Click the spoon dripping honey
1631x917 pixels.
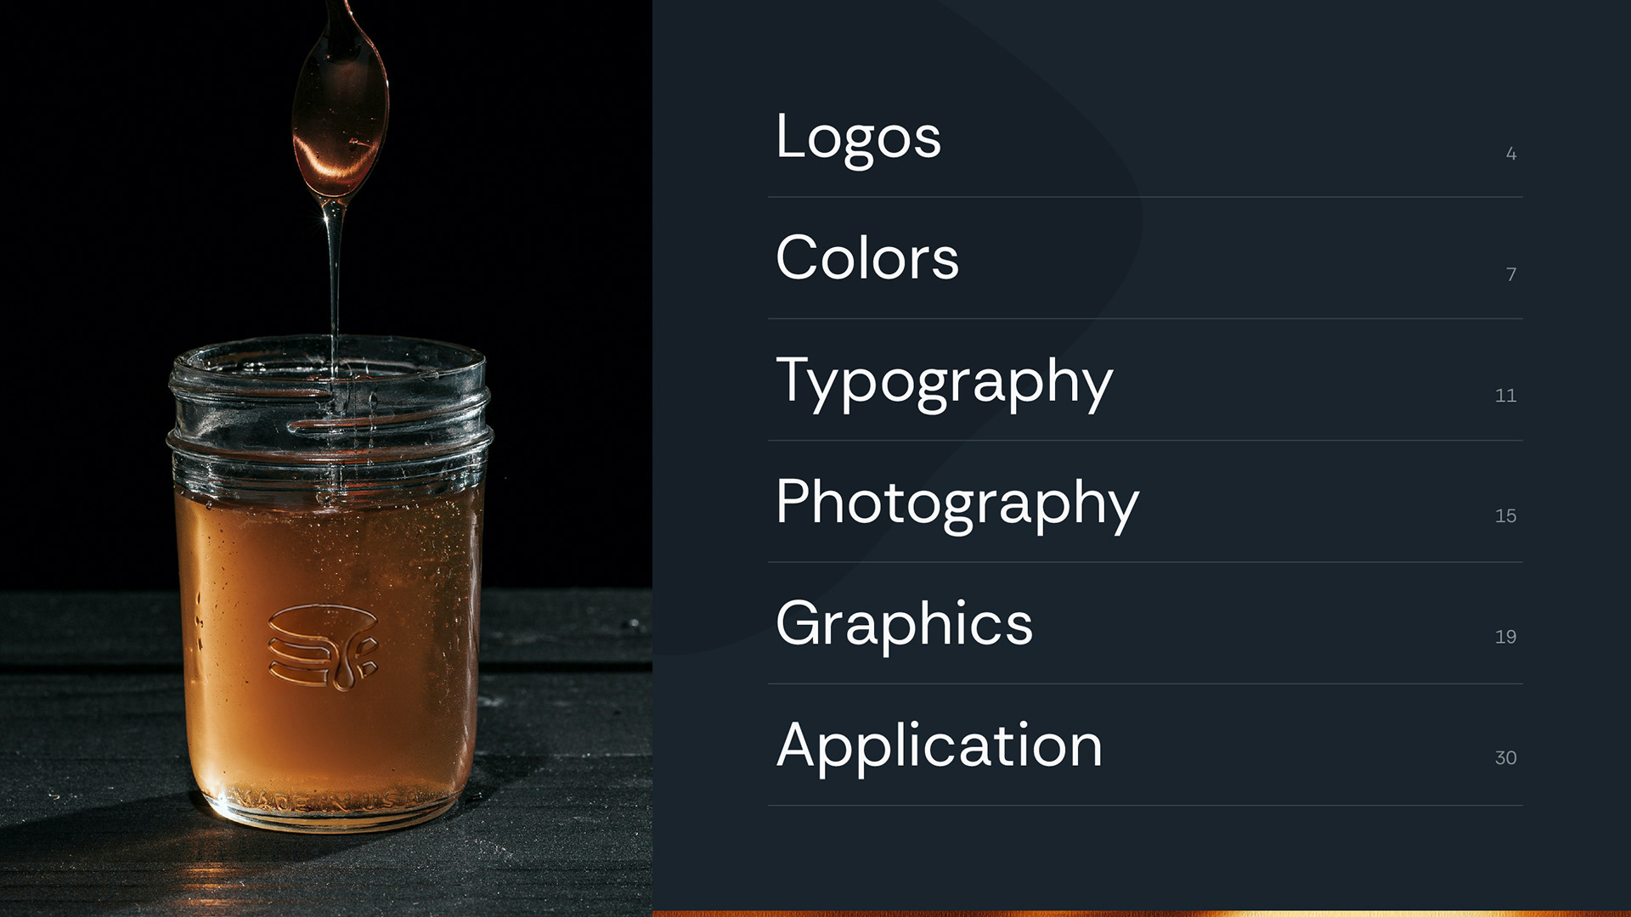(x=340, y=102)
